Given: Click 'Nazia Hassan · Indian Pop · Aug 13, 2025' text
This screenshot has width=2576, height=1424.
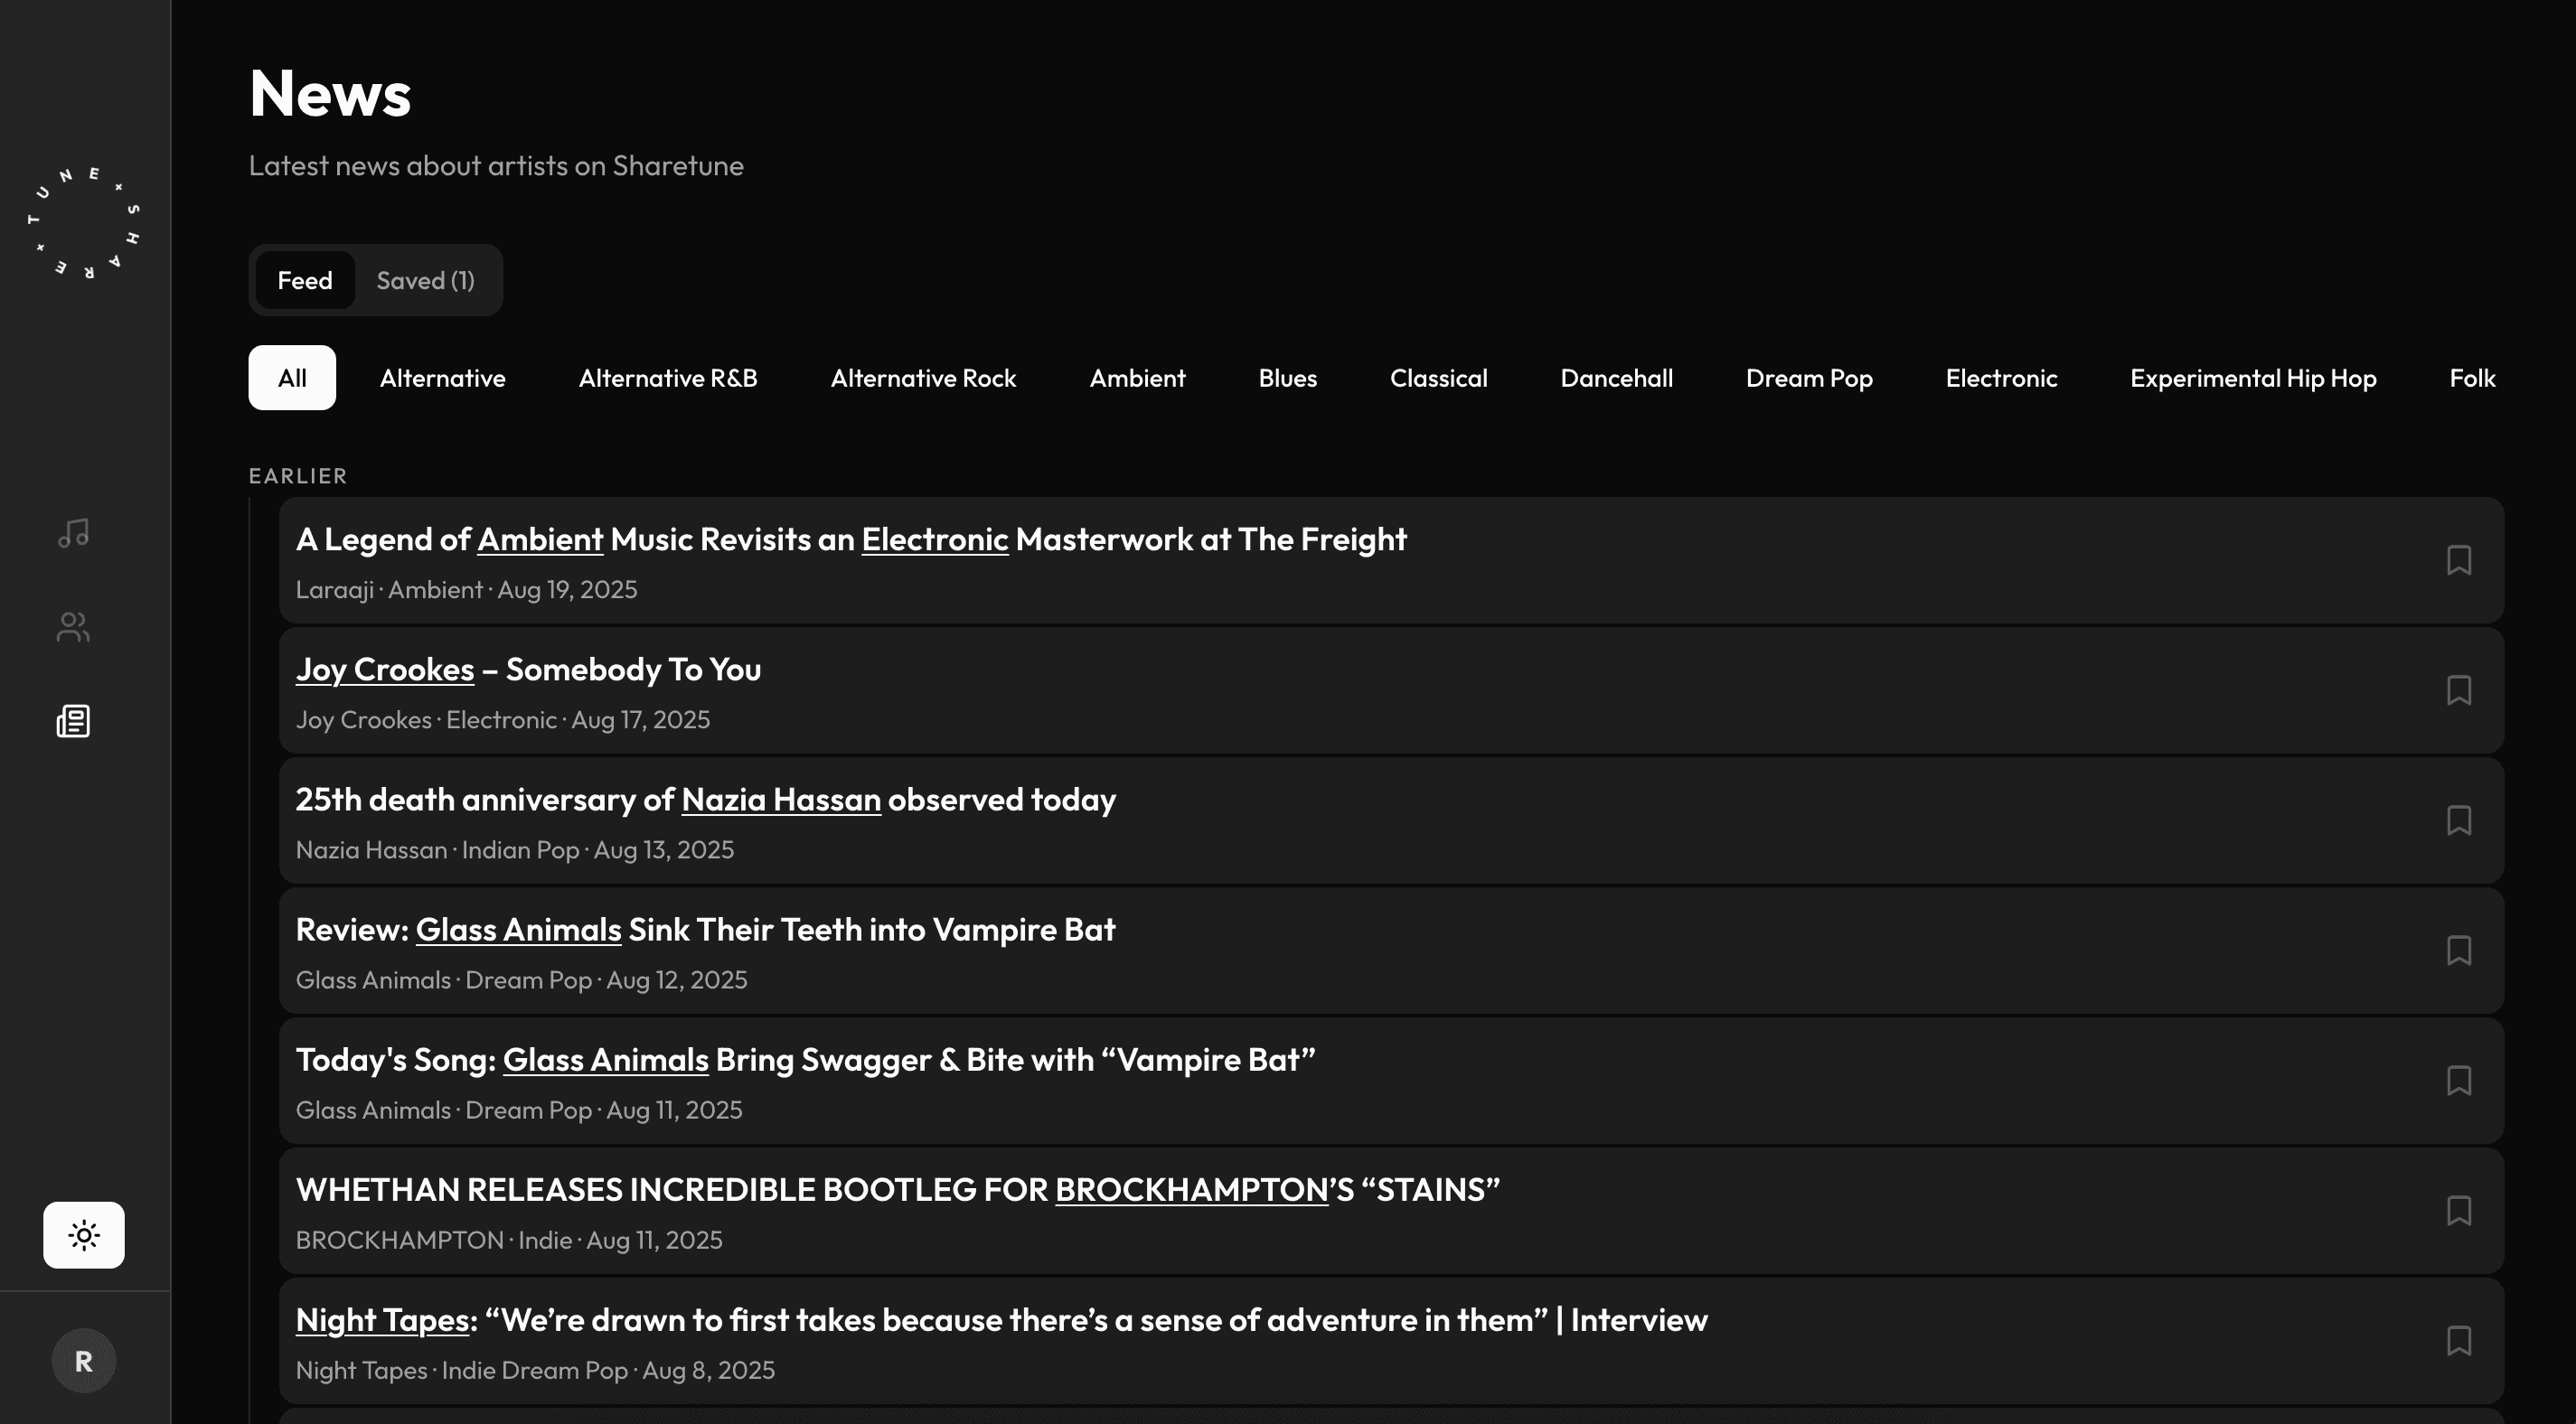Looking at the screenshot, I should point(515,850).
